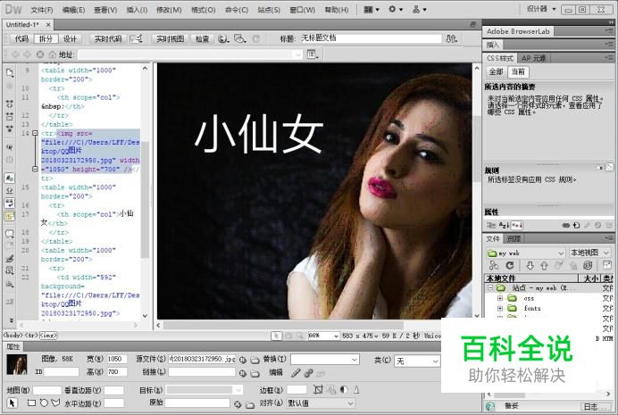Click the refresh icon in document toolbar

255,38
